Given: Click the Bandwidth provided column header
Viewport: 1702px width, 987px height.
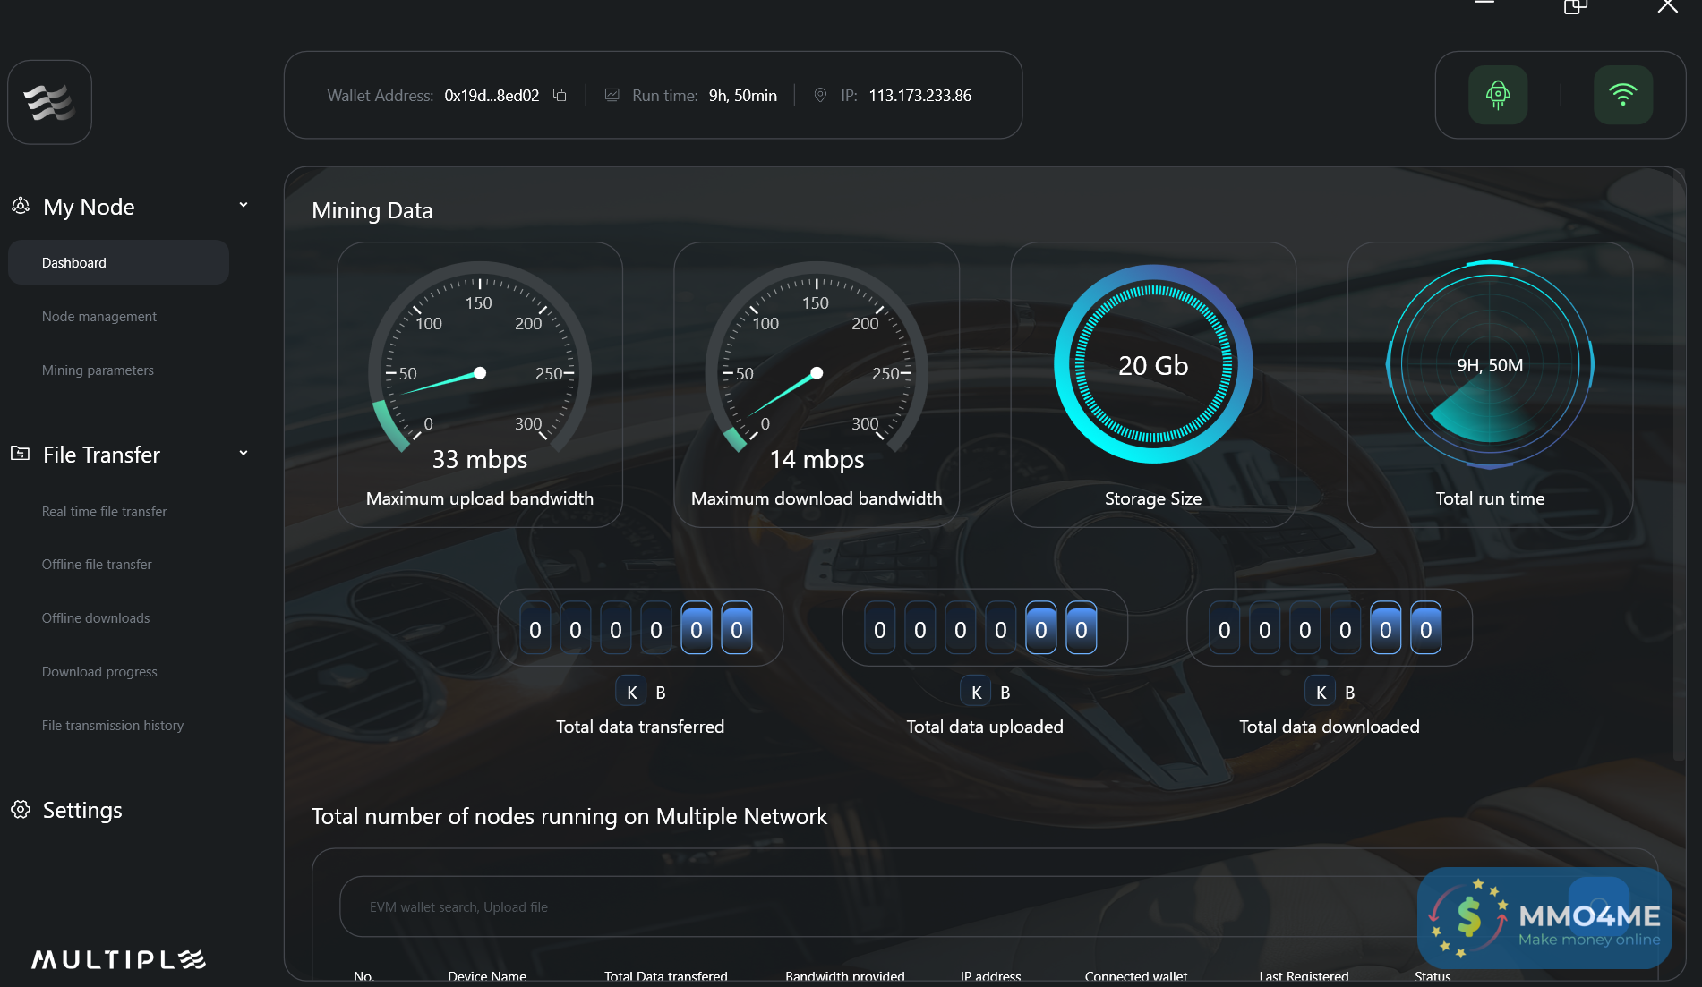Looking at the screenshot, I should [x=845, y=976].
